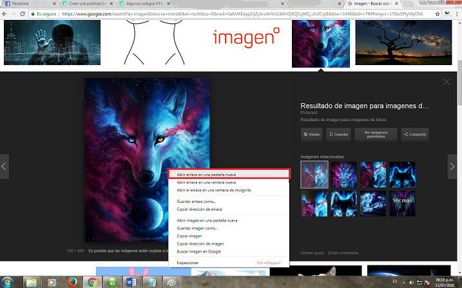The image size is (462, 288).
Task: Select Guardar enlace como...
Action: tap(229, 202)
